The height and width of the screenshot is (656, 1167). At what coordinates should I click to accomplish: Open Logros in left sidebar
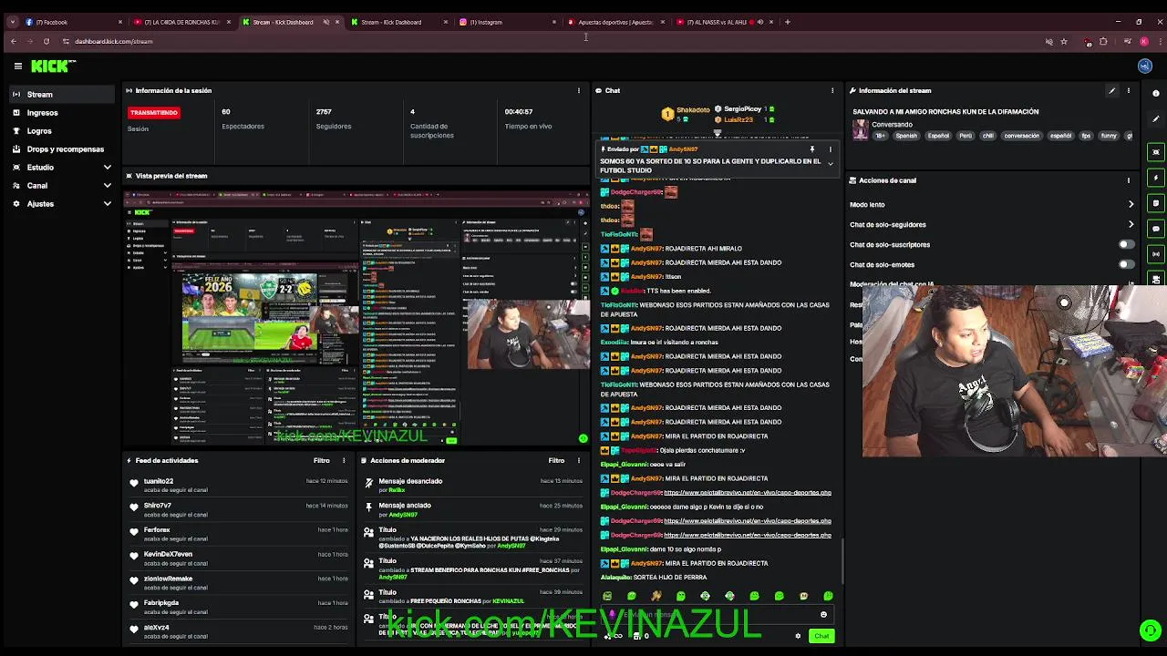click(x=62, y=130)
